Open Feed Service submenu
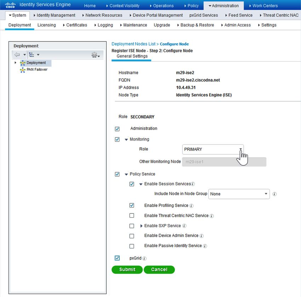This screenshot has width=301, height=297. coord(239,15)
